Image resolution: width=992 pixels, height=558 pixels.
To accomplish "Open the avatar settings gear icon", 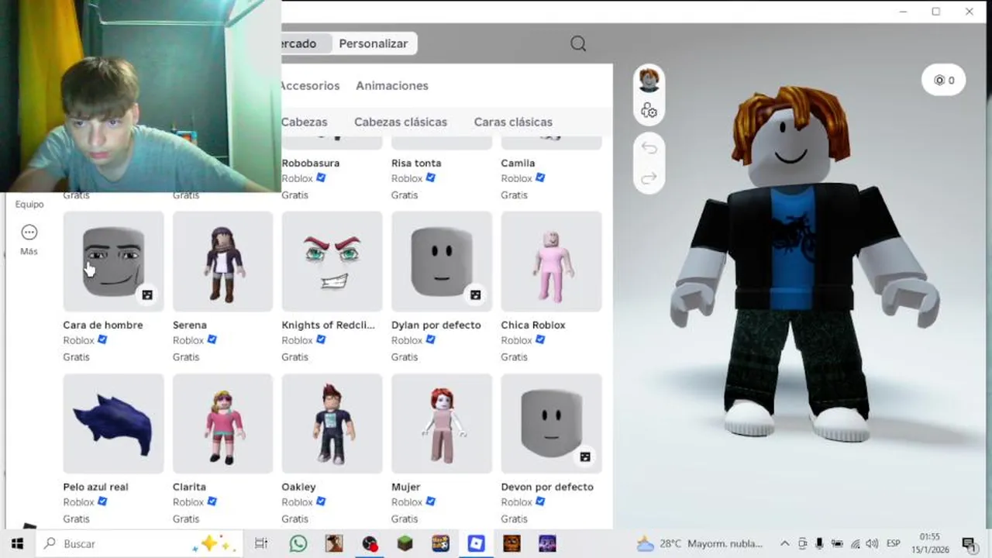I will tap(649, 111).
